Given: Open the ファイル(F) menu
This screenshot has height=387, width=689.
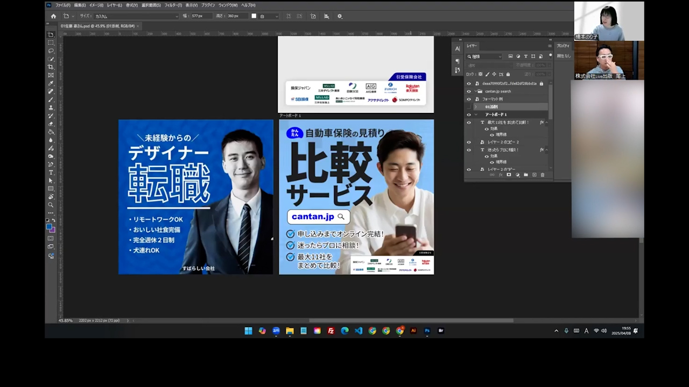Looking at the screenshot, I should pyautogui.click(x=63, y=5).
